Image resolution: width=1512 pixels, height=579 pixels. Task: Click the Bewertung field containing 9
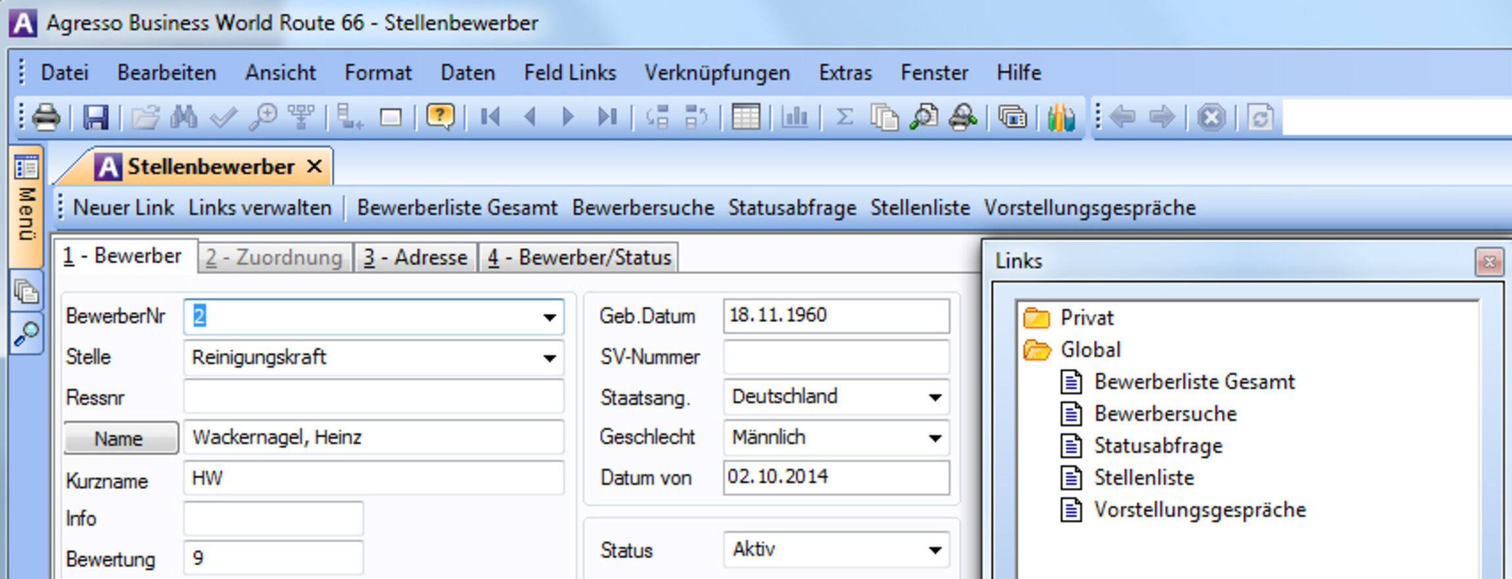[x=273, y=559]
